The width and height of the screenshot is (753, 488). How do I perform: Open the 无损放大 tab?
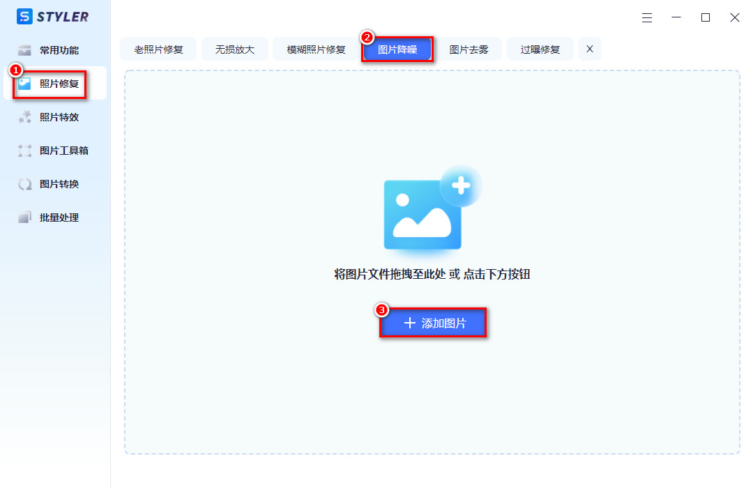click(x=235, y=49)
